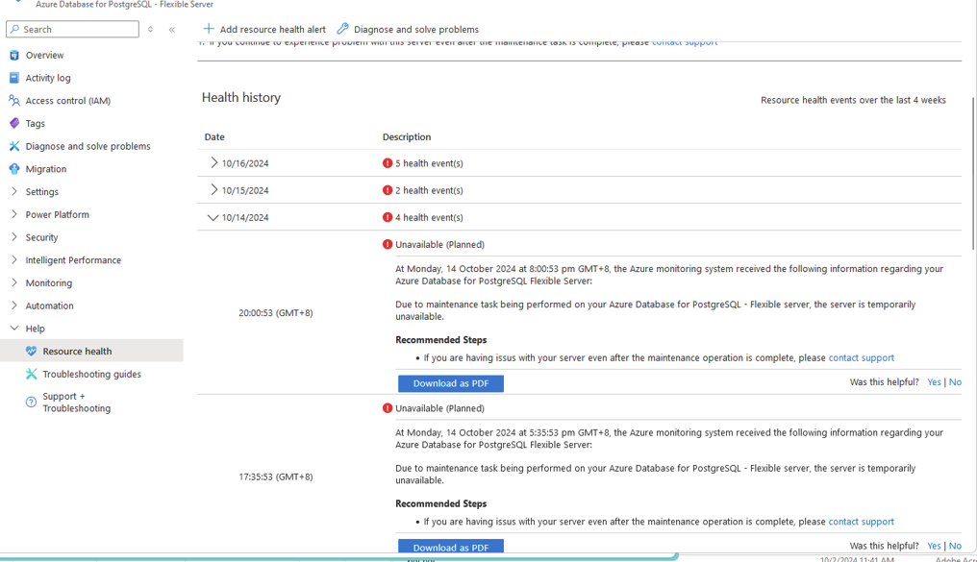Open Troubleshooting guides menu item
The height and width of the screenshot is (562, 977).
[91, 374]
